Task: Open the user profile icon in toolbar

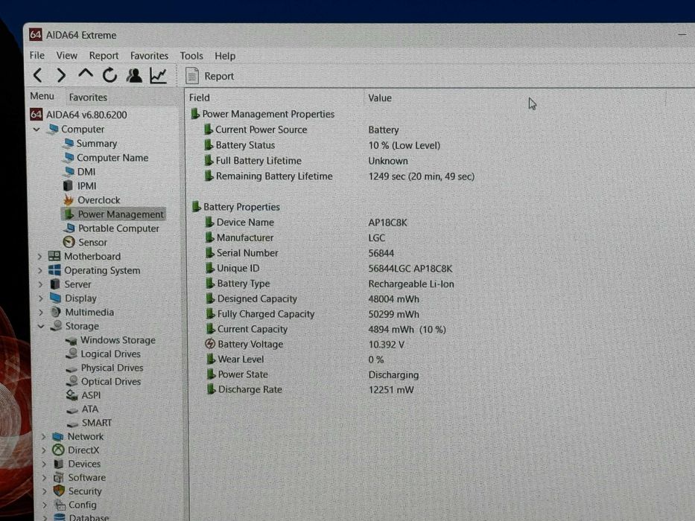Action: click(134, 75)
